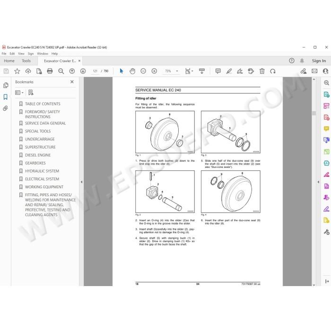This screenshot has width=331, height=331.
Task: Open the Window menu
Action: (x=43, y=53)
